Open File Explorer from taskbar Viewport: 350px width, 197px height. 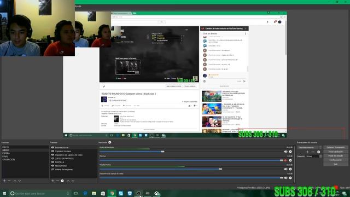tap(94, 193)
